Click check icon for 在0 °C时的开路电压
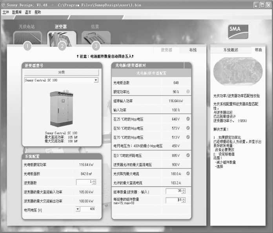Viewport: 273px width, 233px height. pos(188,155)
